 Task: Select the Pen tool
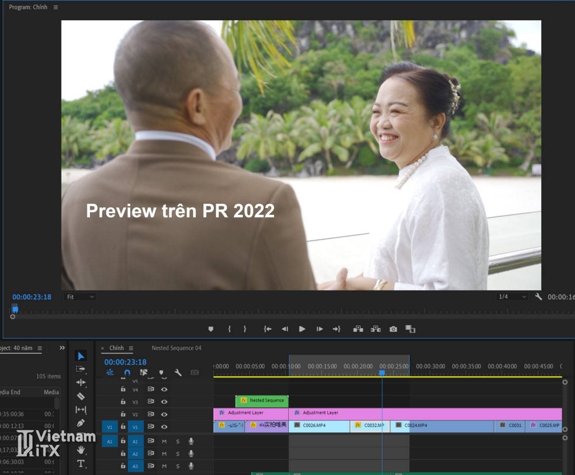tap(81, 423)
